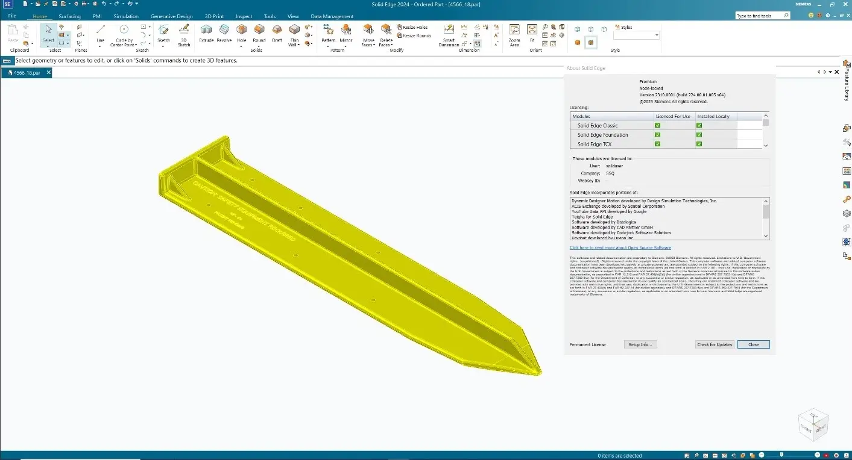Toggle Solid Edge Foundation Installed Locally checkbox
This screenshot has height=460, width=852.
click(699, 135)
